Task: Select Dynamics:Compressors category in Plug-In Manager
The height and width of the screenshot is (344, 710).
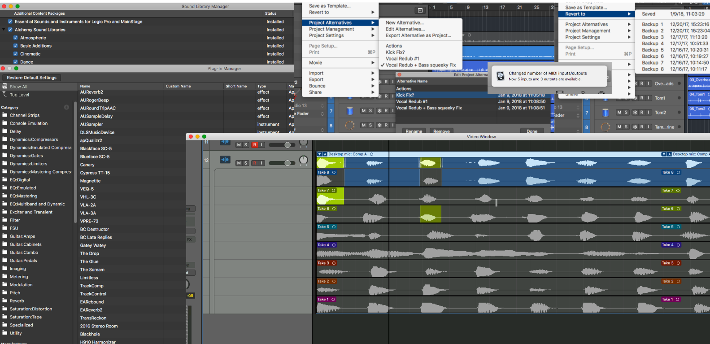Action: click(34, 139)
